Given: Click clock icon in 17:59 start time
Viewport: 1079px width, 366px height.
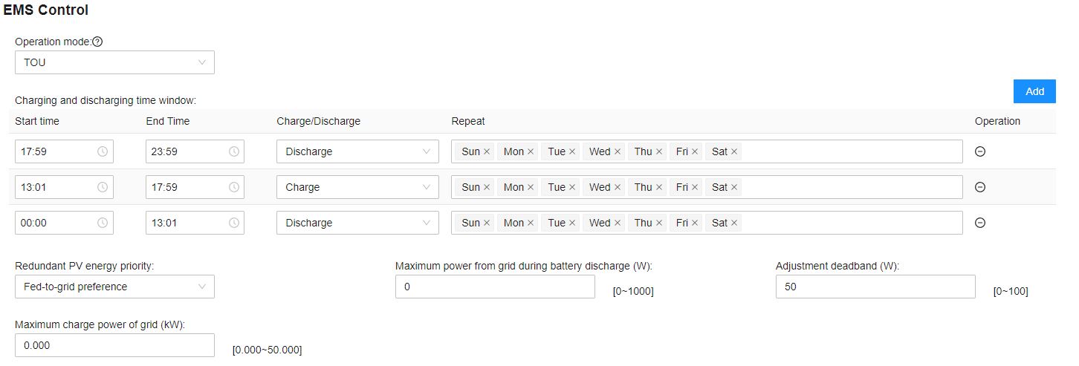Looking at the screenshot, I should pyautogui.click(x=103, y=151).
